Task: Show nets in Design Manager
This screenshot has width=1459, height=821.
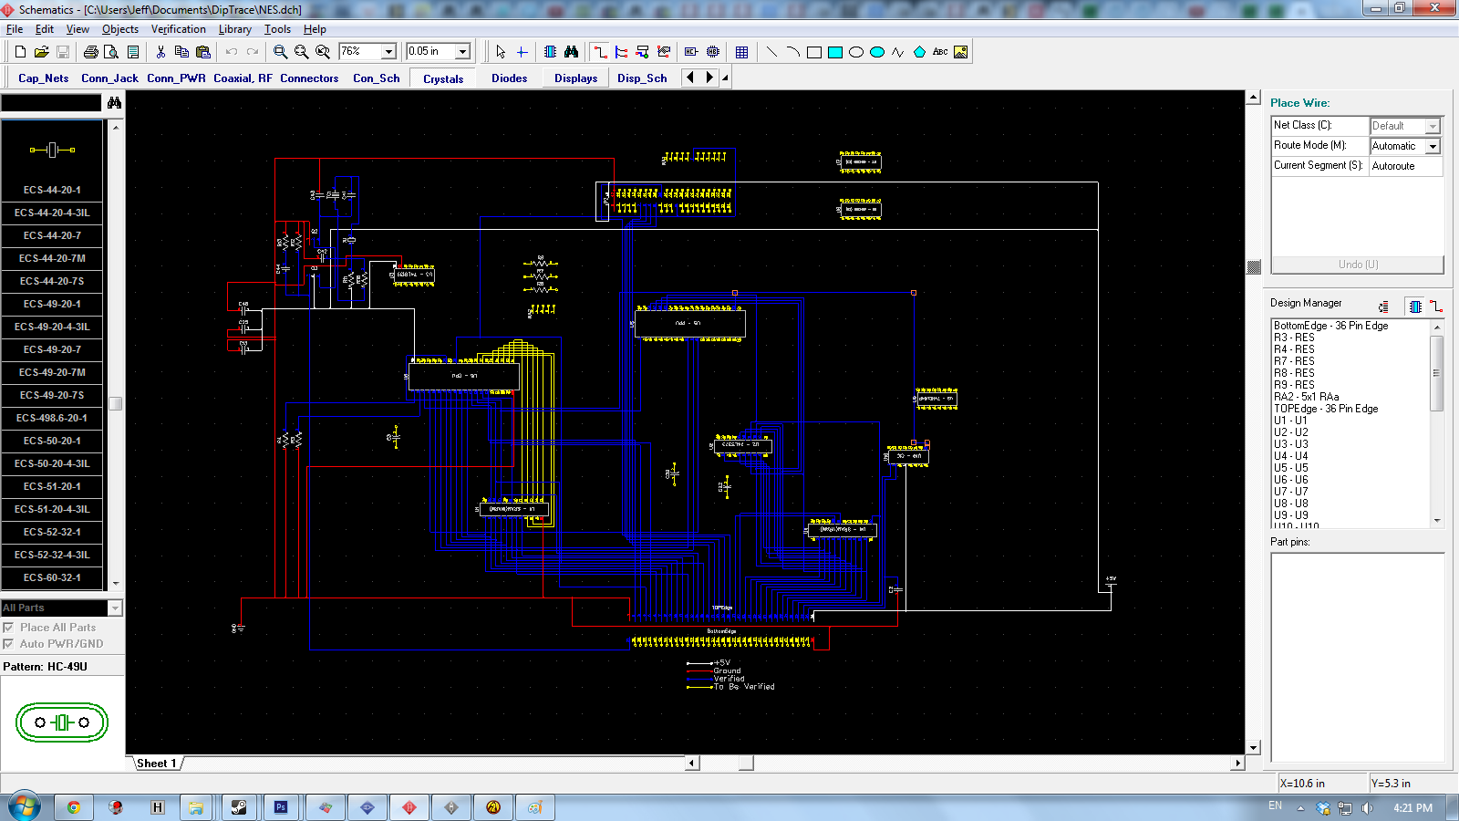Action: click(x=1436, y=307)
